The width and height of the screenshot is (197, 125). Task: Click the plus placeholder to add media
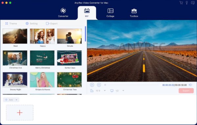tap(20, 113)
